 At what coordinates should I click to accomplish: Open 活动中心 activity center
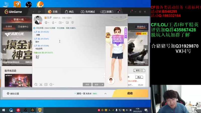141,27
